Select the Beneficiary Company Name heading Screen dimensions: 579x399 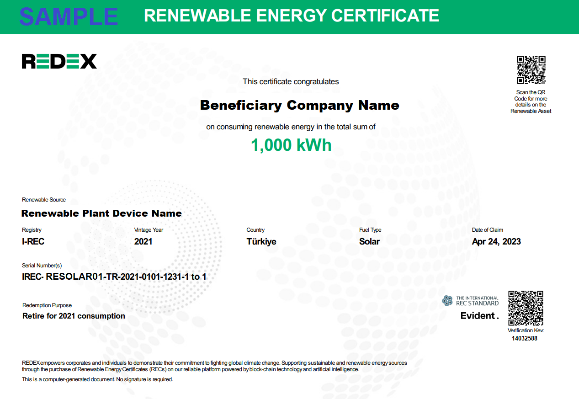point(299,106)
